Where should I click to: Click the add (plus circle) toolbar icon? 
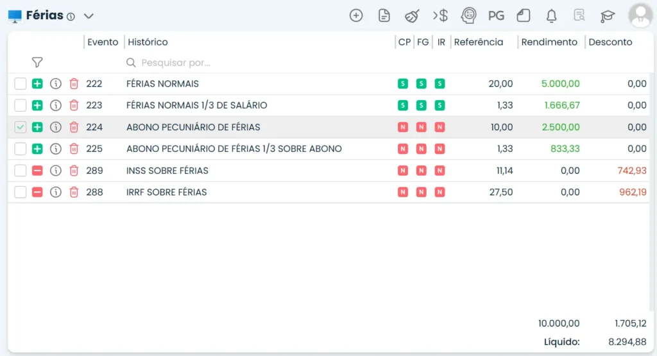356,15
